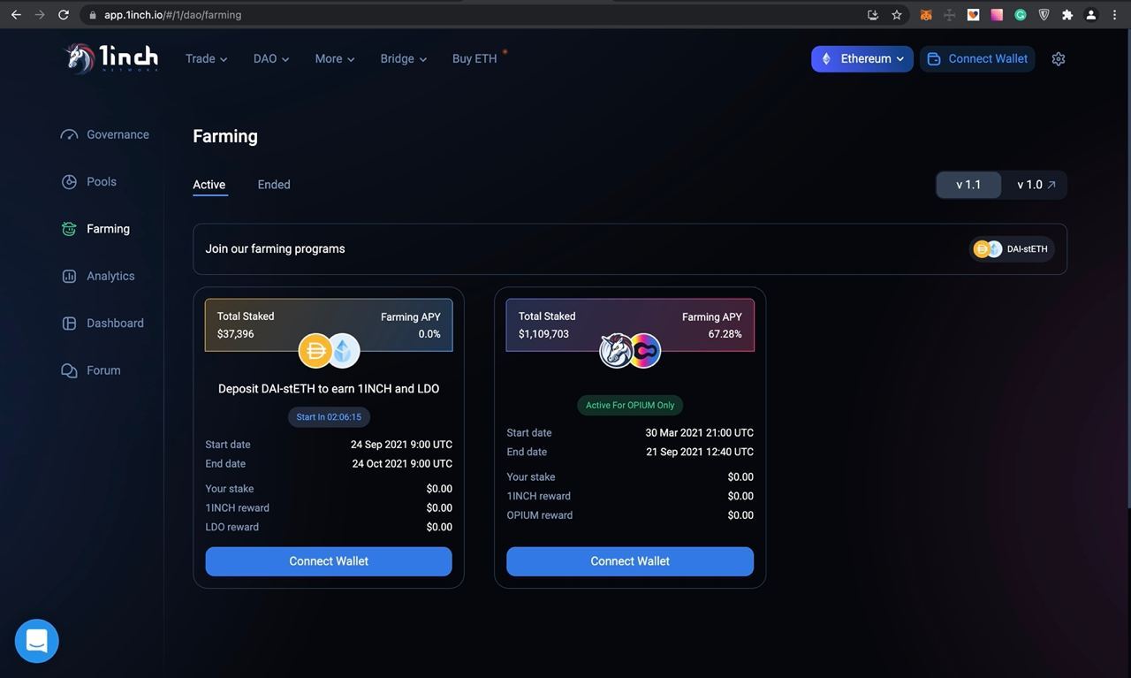
Task: Open MetaMask fox extension
Action: click(926, 15)
